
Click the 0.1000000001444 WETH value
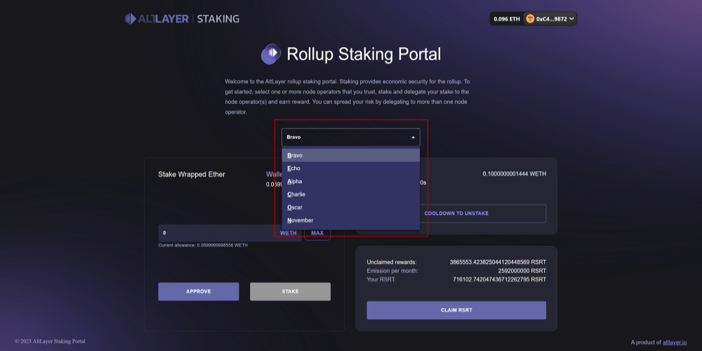point(515,173)
